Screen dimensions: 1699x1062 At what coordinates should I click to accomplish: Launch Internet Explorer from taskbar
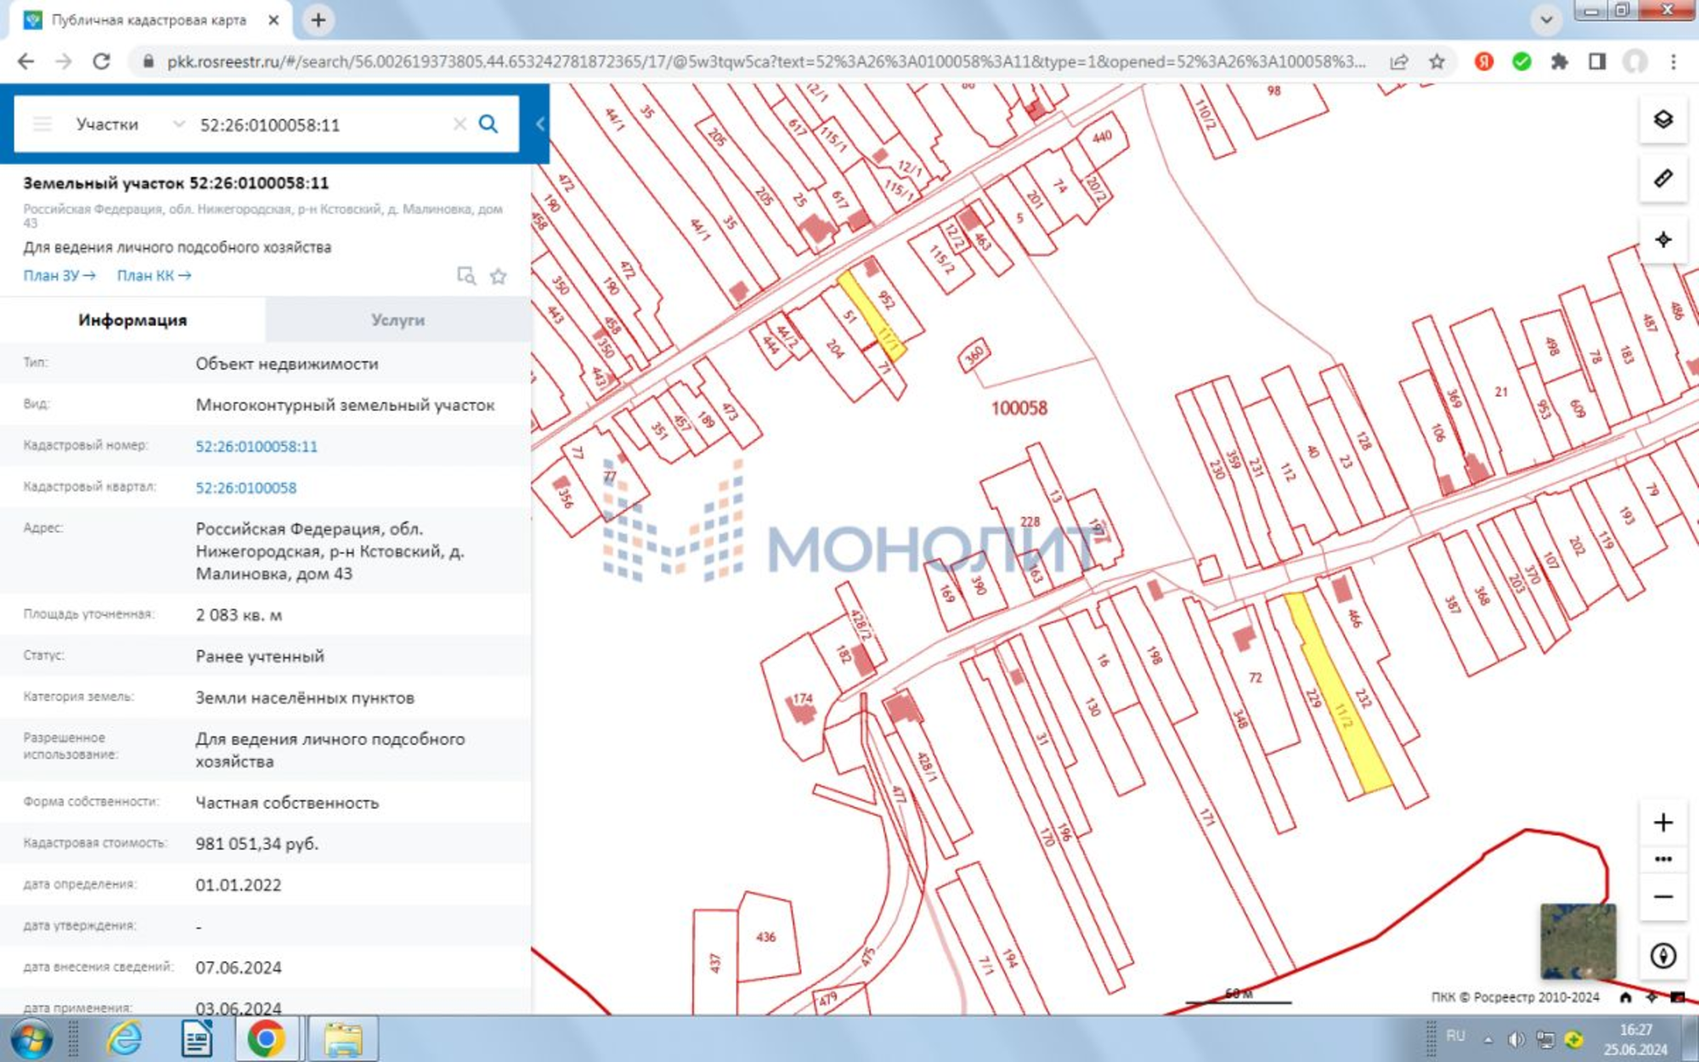125,1038
